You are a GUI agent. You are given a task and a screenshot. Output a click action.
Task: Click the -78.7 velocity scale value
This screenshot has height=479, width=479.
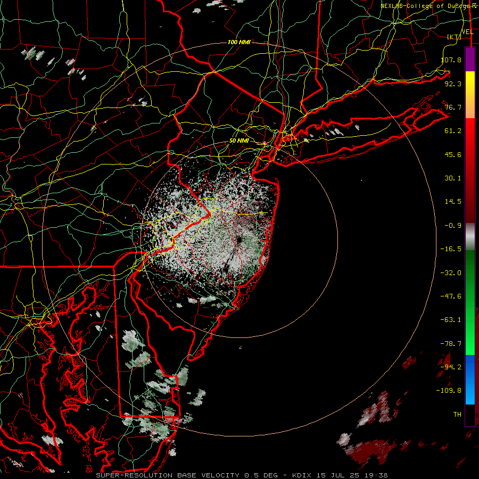451,344
